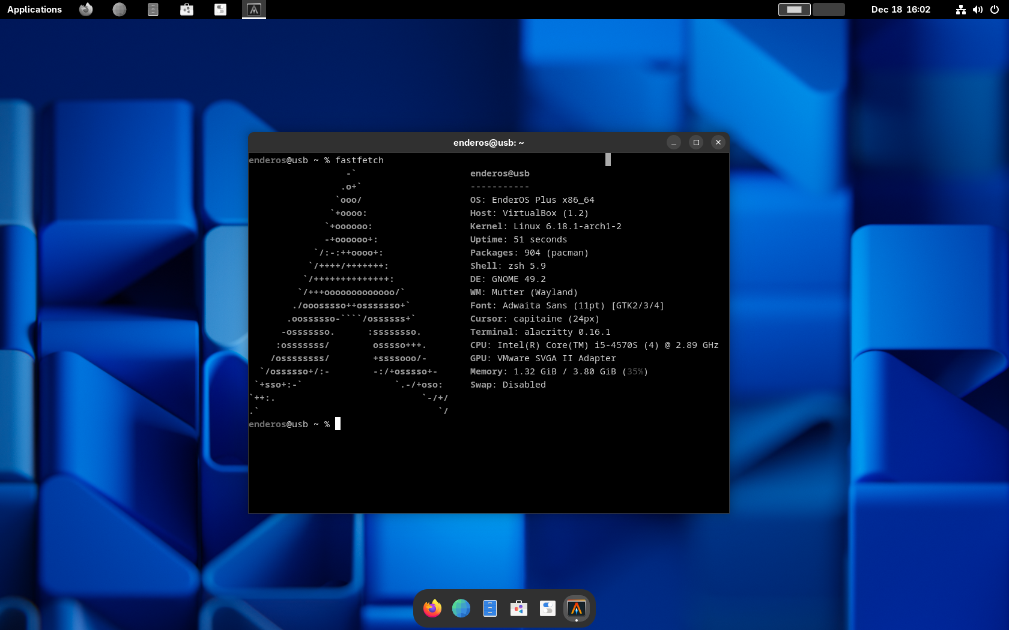The width and height of the screenshot is (1009, 630).
Task: Launch Firefox from the top panel
Action: click(x=86, y=10)
